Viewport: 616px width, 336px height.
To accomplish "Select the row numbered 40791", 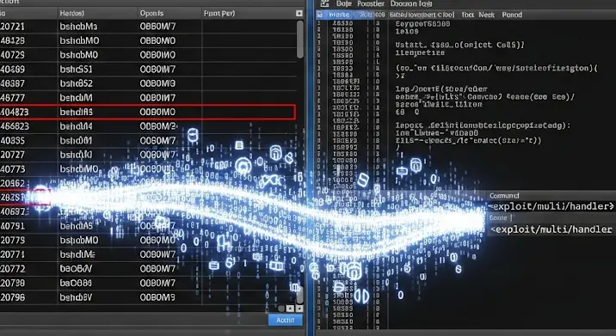I will point(148,226).
